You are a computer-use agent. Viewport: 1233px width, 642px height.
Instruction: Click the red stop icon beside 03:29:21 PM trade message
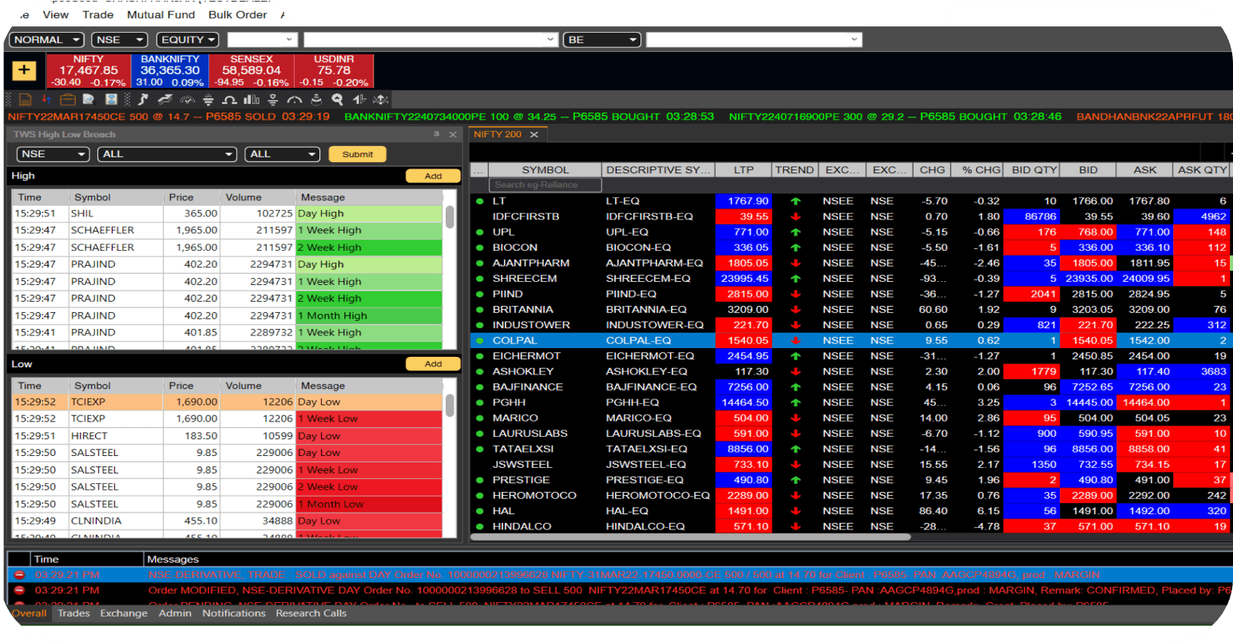(x=20, y=575)
